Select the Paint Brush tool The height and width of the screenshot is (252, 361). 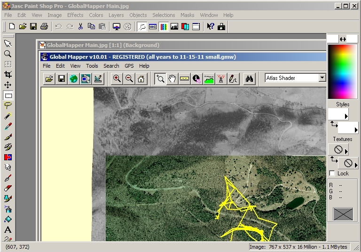[8, 137]
